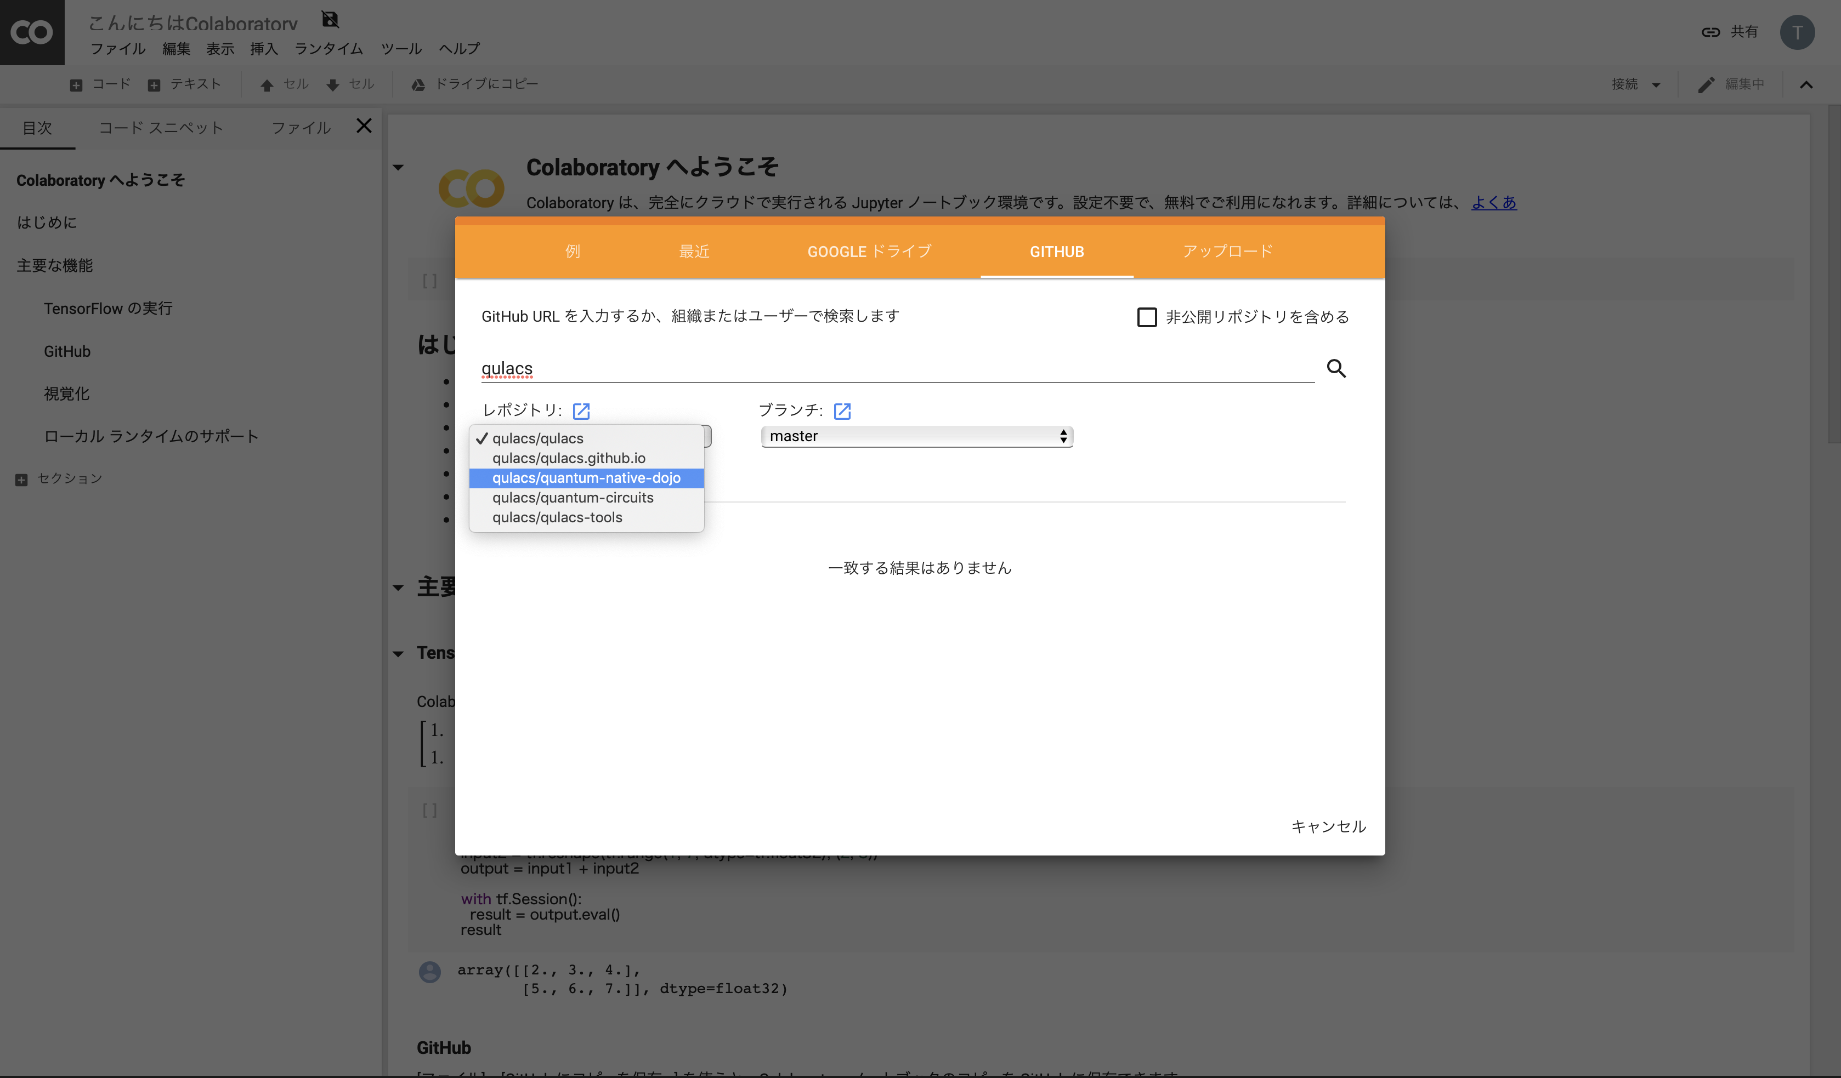Choose qulacs/qulacs-tools repository option
Image resolution: width=1841 pixels, height=1078 pixels.
[x=557, y=517]
